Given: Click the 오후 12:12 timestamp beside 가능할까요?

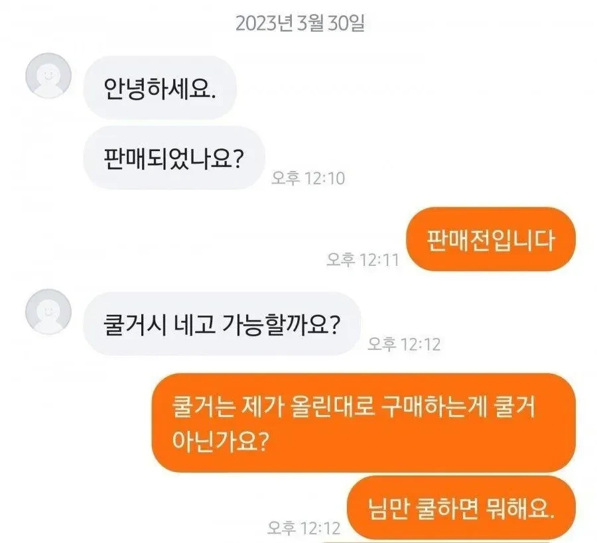Looking at the screenshot, I should (x=404, y=344).
